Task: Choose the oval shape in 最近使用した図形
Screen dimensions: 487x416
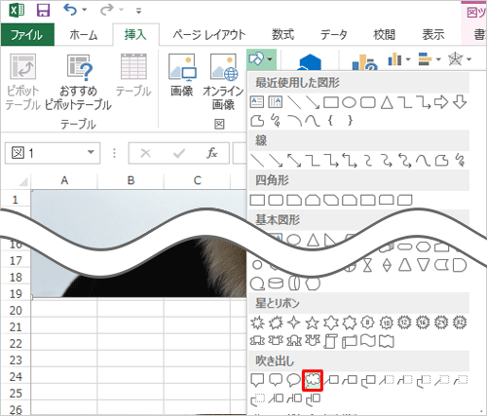Action: point(350,102)
